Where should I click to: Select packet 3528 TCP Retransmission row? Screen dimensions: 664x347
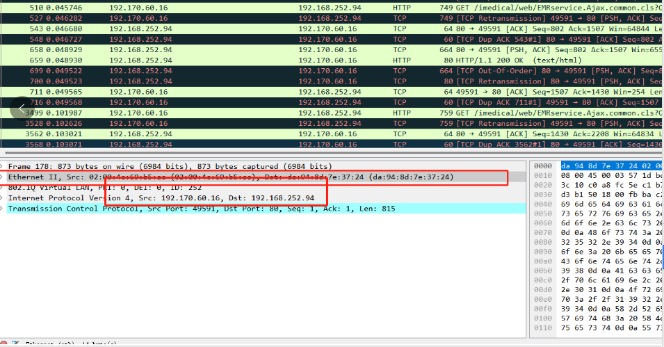332,123
